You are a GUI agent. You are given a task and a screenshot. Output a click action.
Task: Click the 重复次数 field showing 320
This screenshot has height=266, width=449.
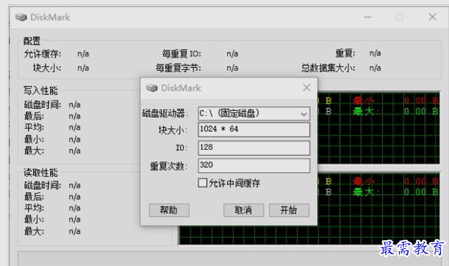pyautogui.click(x=254, y=166)
